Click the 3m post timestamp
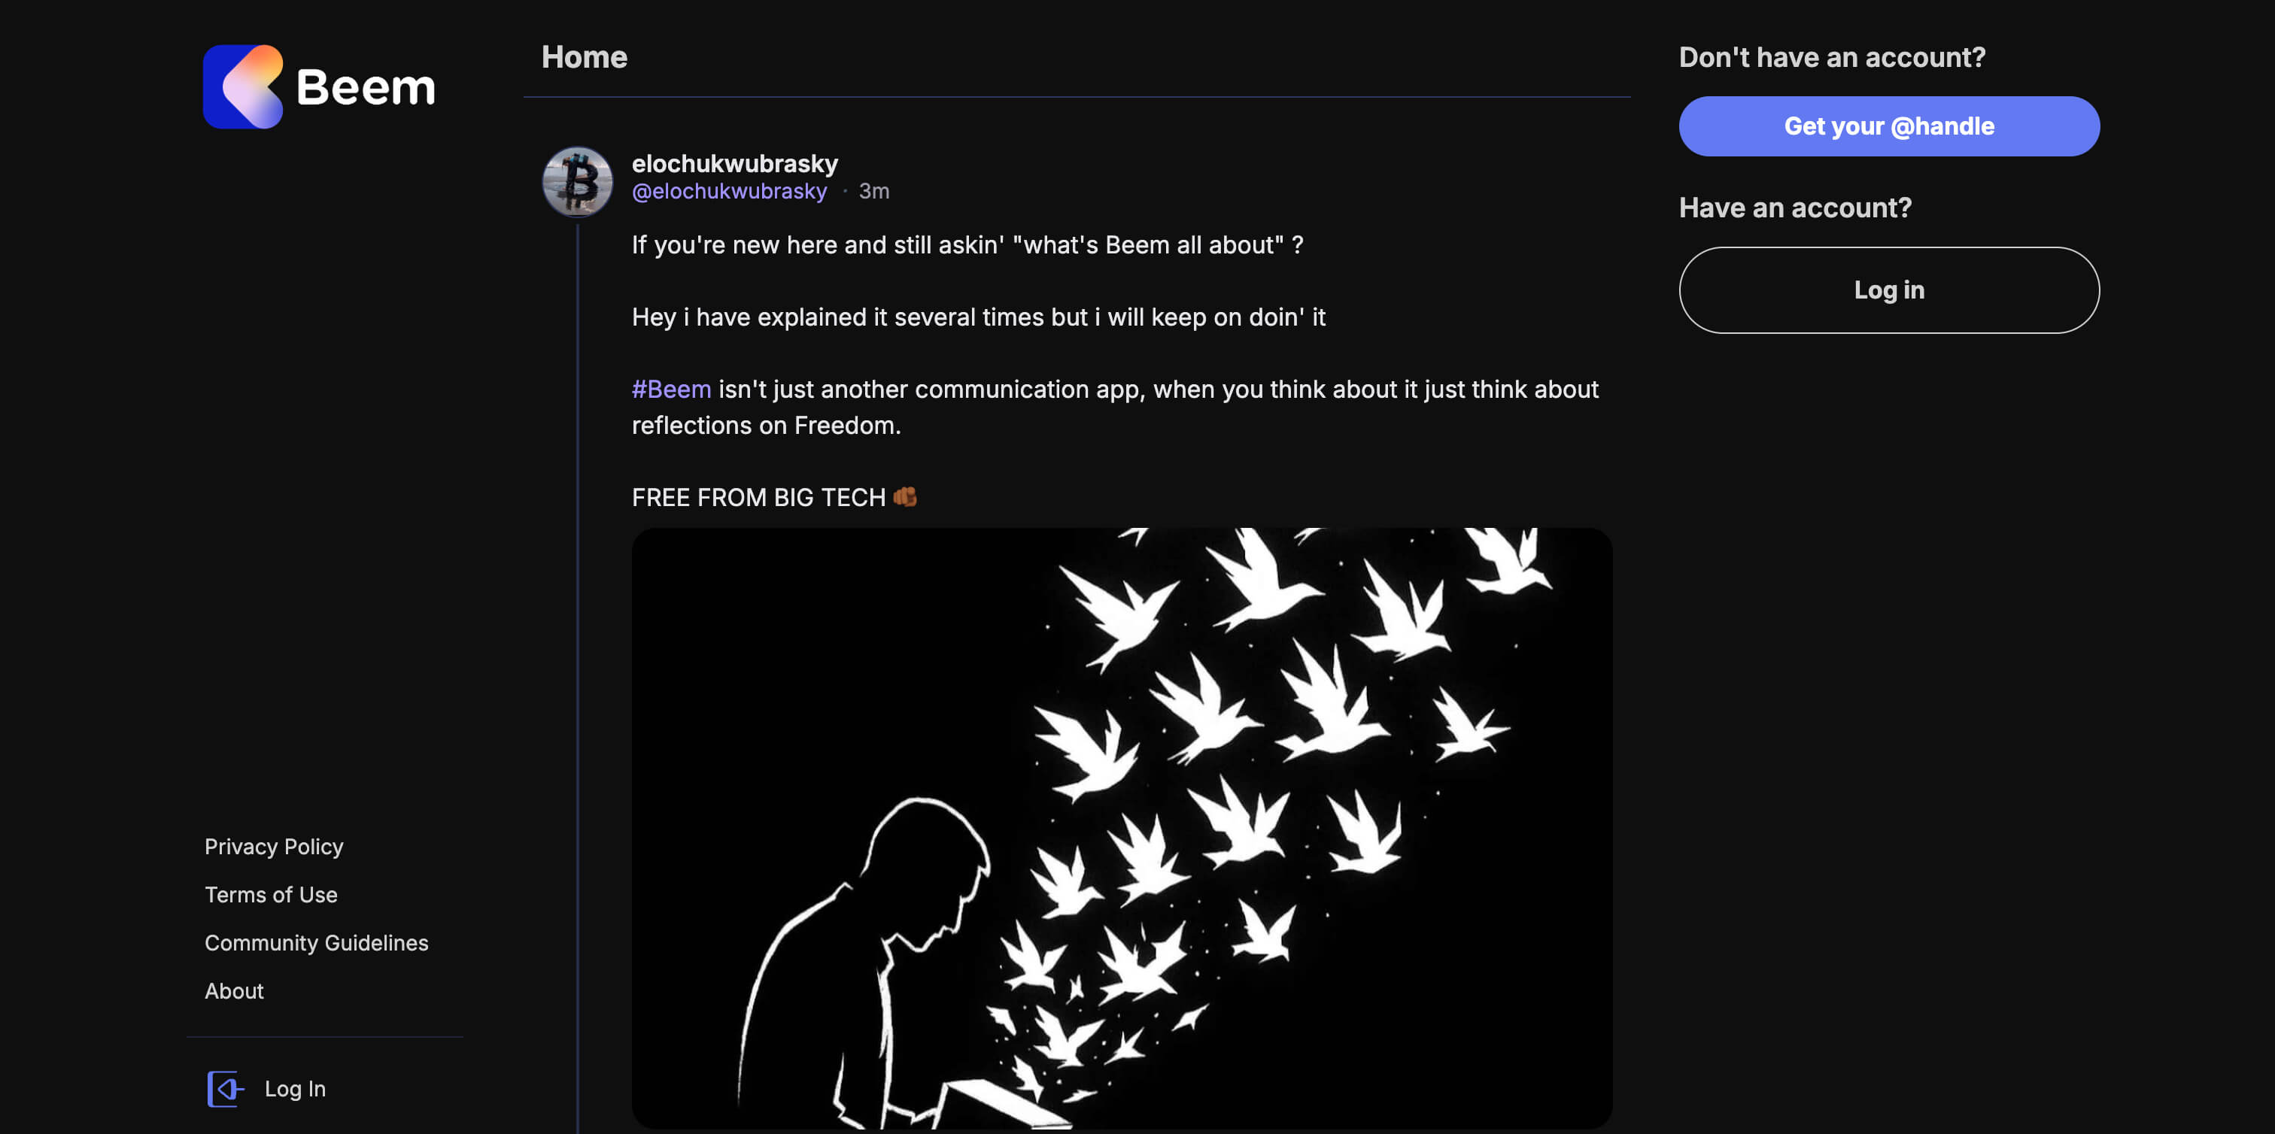Screen dimensions: 2275x1134 (873, 190)
